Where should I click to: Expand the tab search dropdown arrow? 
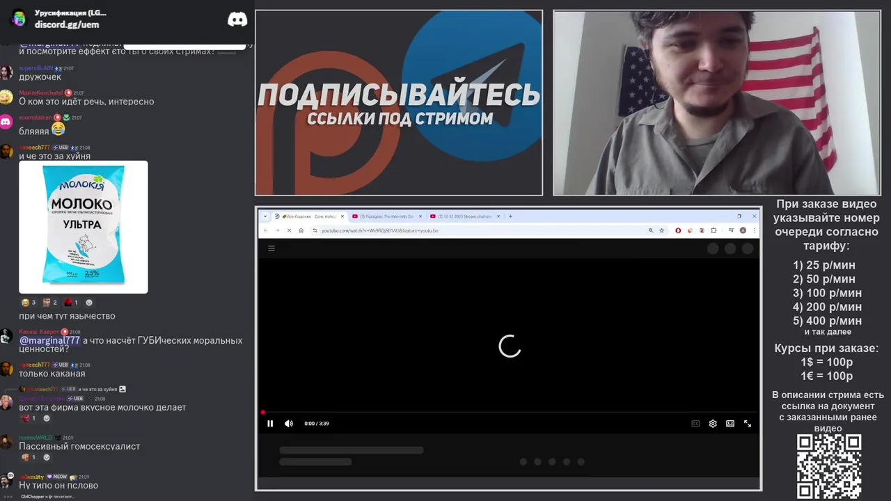(266, 216)
